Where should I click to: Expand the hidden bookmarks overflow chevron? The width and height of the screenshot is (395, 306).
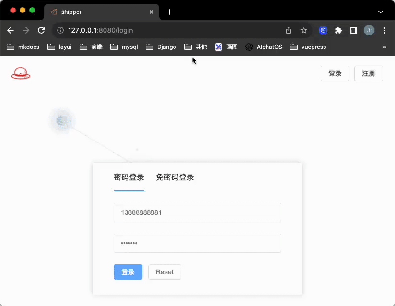(384, 47)
